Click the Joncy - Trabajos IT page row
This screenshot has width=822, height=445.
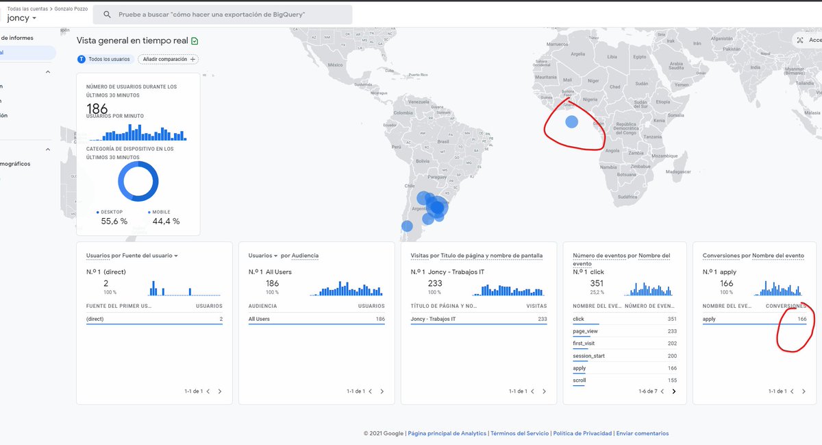479,319
